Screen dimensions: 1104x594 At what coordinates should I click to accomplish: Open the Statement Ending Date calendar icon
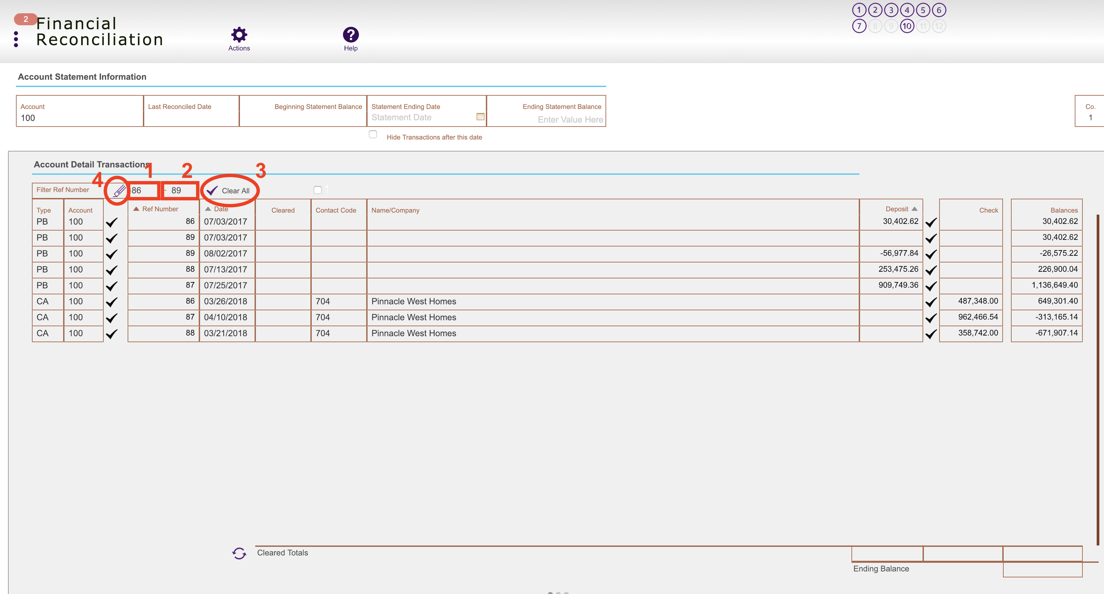pos(480,117)
